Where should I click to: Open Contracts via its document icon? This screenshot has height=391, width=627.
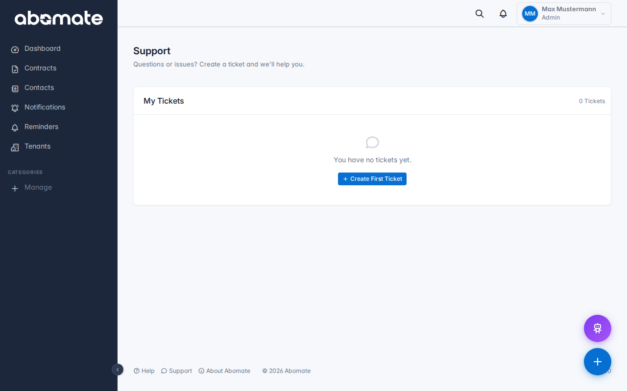coord(14,68)
